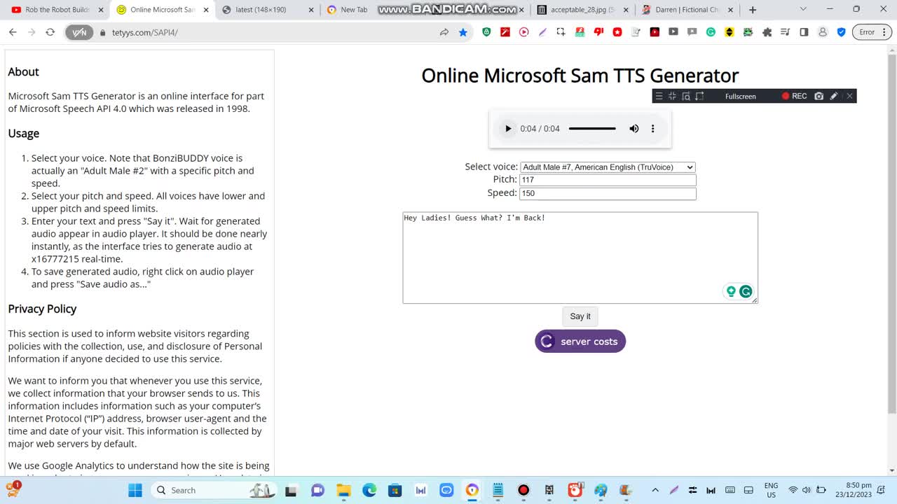Open the Notepad taskbar icon

tap(498, 490)
